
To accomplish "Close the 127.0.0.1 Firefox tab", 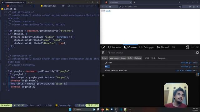I will pos(131,2).
